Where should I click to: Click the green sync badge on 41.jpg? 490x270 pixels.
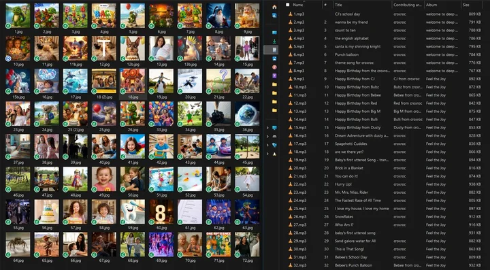123,156
